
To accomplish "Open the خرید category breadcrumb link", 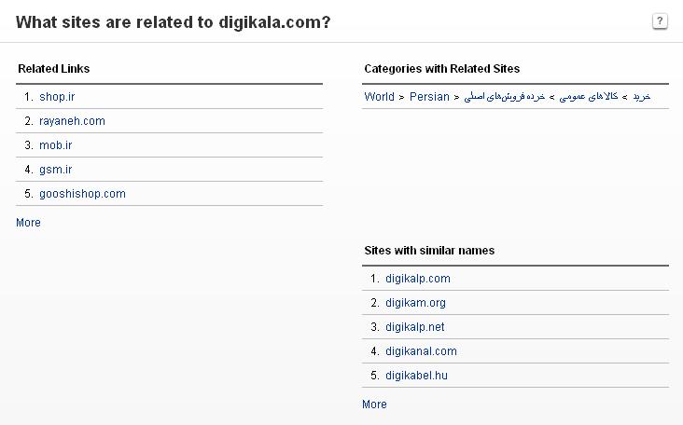I will tap(641, 97).
